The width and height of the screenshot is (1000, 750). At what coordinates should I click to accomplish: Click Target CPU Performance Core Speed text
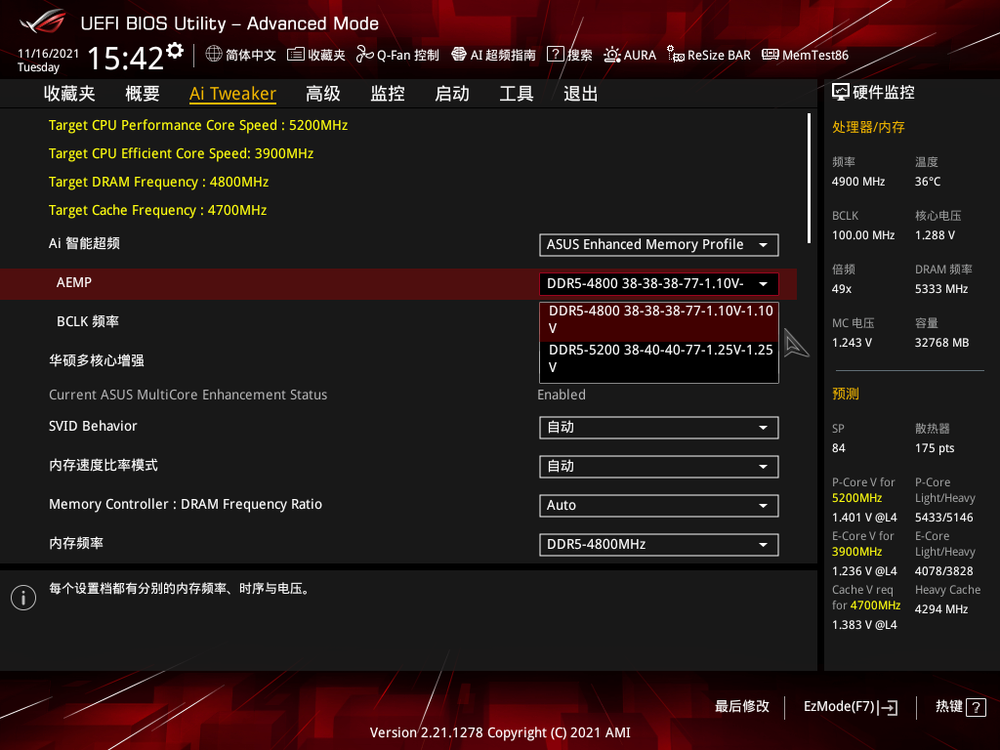coord(198,125)
